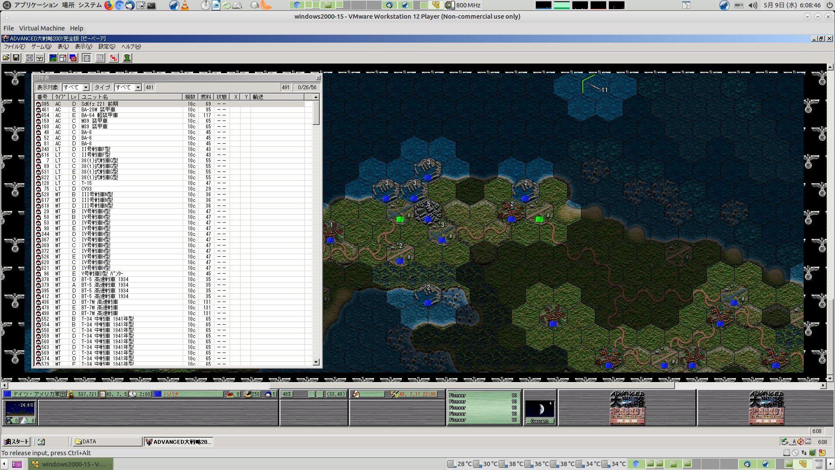835x470 pixels.
Task: Launch VLC media player from panel
Action: (x=185, y=5)
